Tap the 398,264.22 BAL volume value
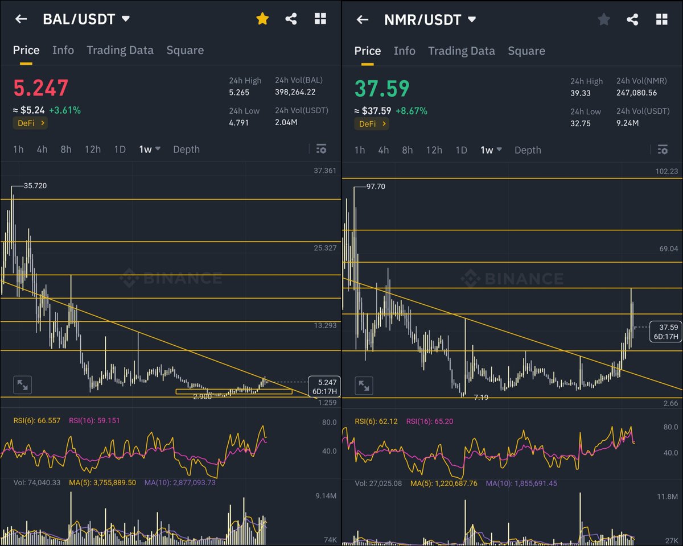The width and height of the screenshot is (683, 546). click(x=295, y=92)
